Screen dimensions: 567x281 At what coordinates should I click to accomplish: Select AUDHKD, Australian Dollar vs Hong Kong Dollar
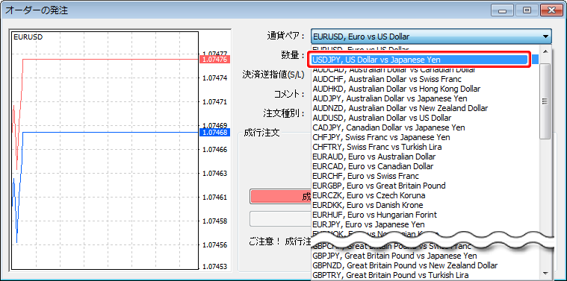tap(425, 89)
